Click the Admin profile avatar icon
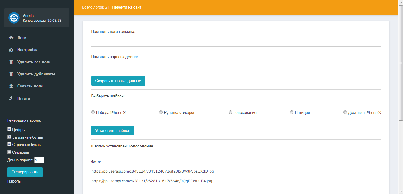The height and width of the screenshot is (194, 403). pos(14,18)
